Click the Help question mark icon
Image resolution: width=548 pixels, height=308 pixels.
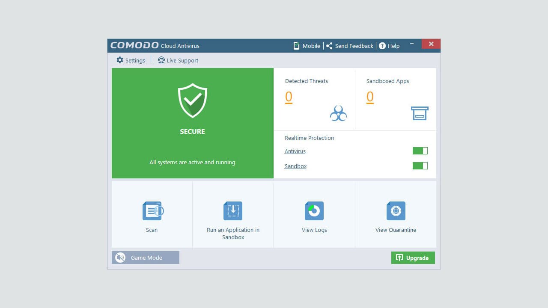pos(382,46)
